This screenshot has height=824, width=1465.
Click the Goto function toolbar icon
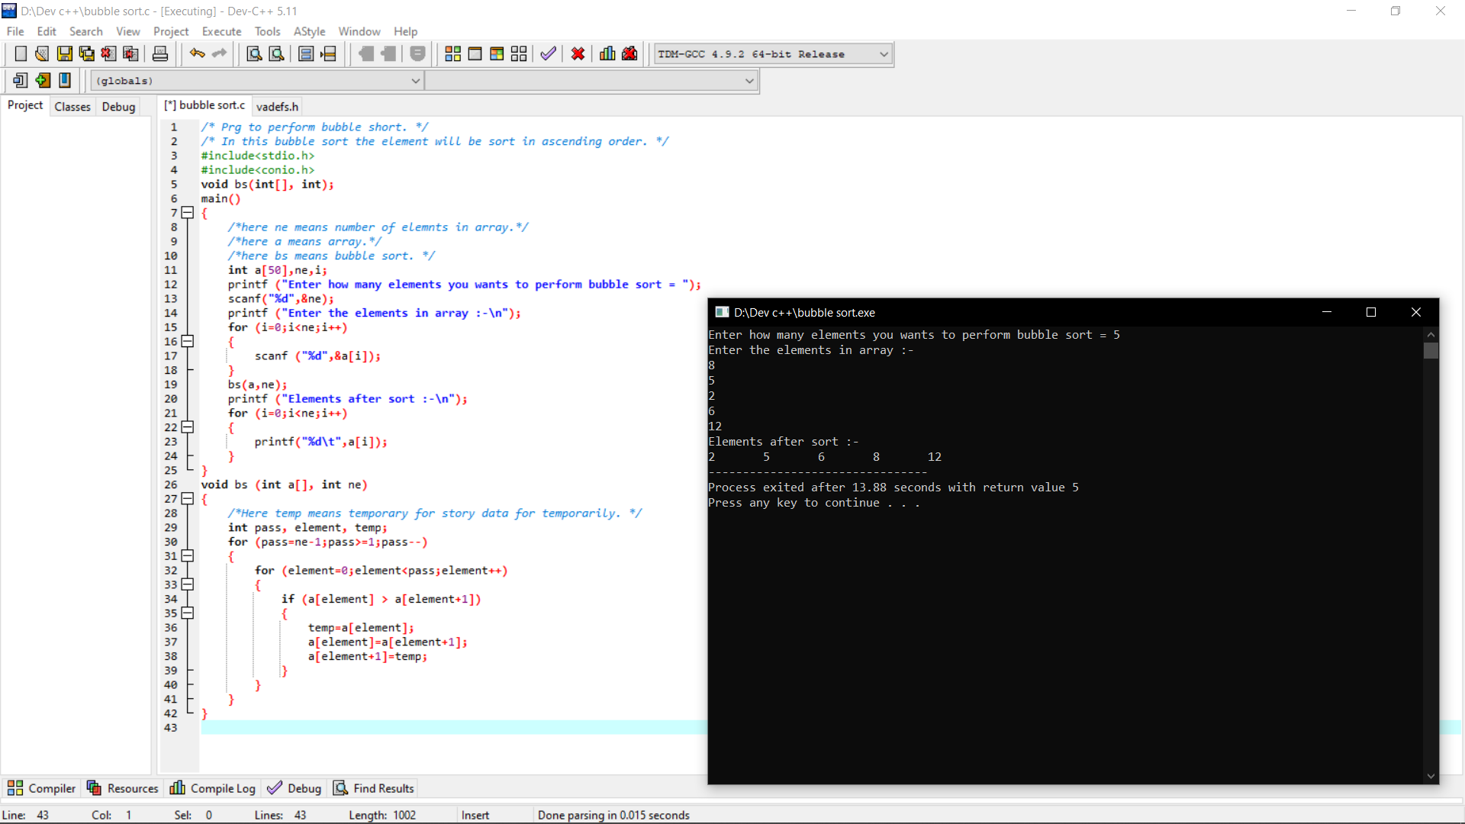[x=306, y=54]
